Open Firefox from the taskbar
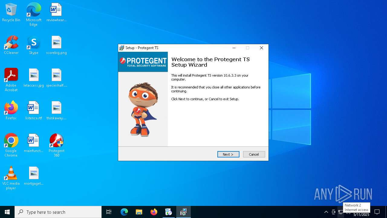This screenshot has height=218, width=387. [154, 212]
